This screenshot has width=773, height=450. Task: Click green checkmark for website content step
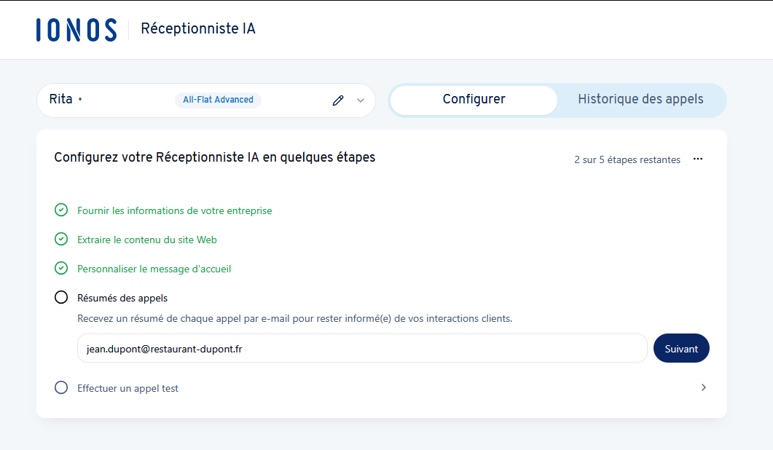click(x=61, y=240)
